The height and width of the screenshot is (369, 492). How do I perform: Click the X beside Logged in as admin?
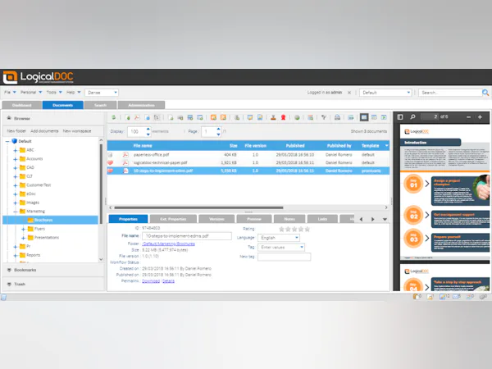click(349, 93)
